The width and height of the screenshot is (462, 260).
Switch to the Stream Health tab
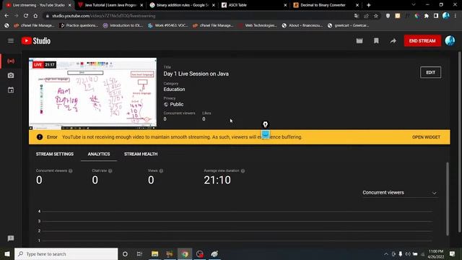[x=141, y=154]
